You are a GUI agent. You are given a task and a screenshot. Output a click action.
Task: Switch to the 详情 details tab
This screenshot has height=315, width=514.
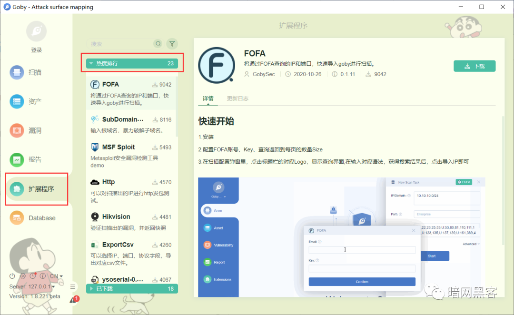(208, 98)
